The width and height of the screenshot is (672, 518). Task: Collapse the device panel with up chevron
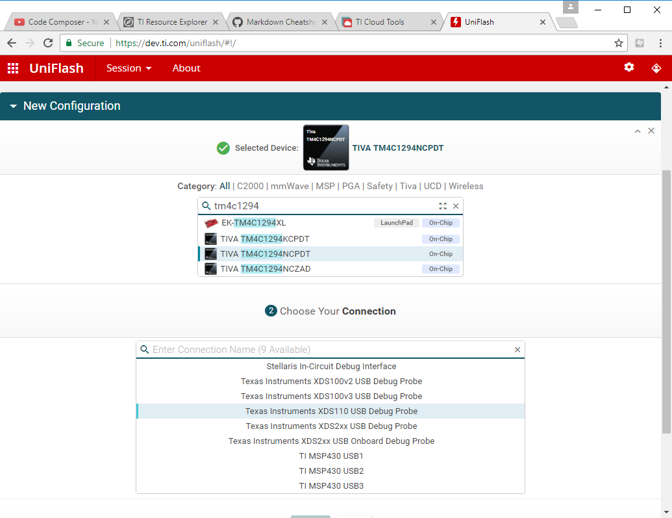(638, 131)
